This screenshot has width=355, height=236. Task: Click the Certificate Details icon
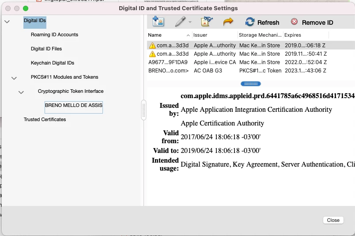[207, 22]
